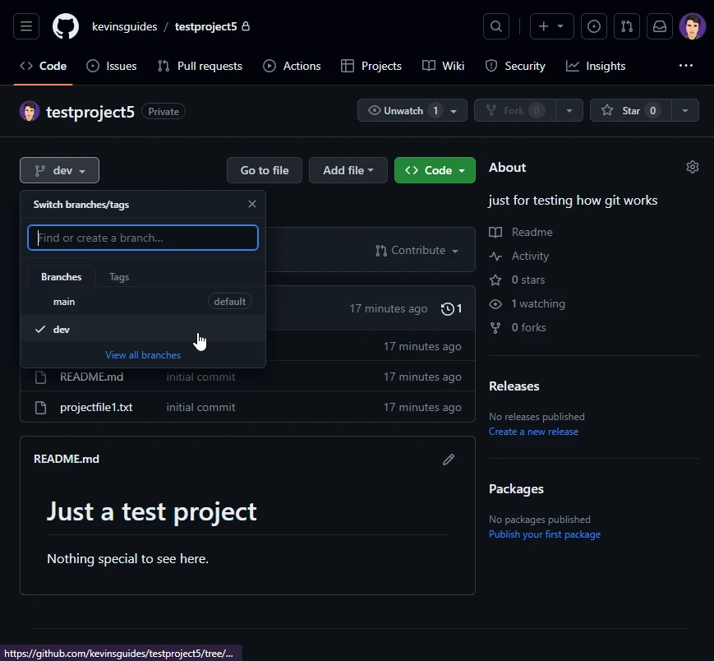Image resolution: width=714 pixels, height=661 pixels.
Task: Click the Releases heading
Action: coord(514,386)
